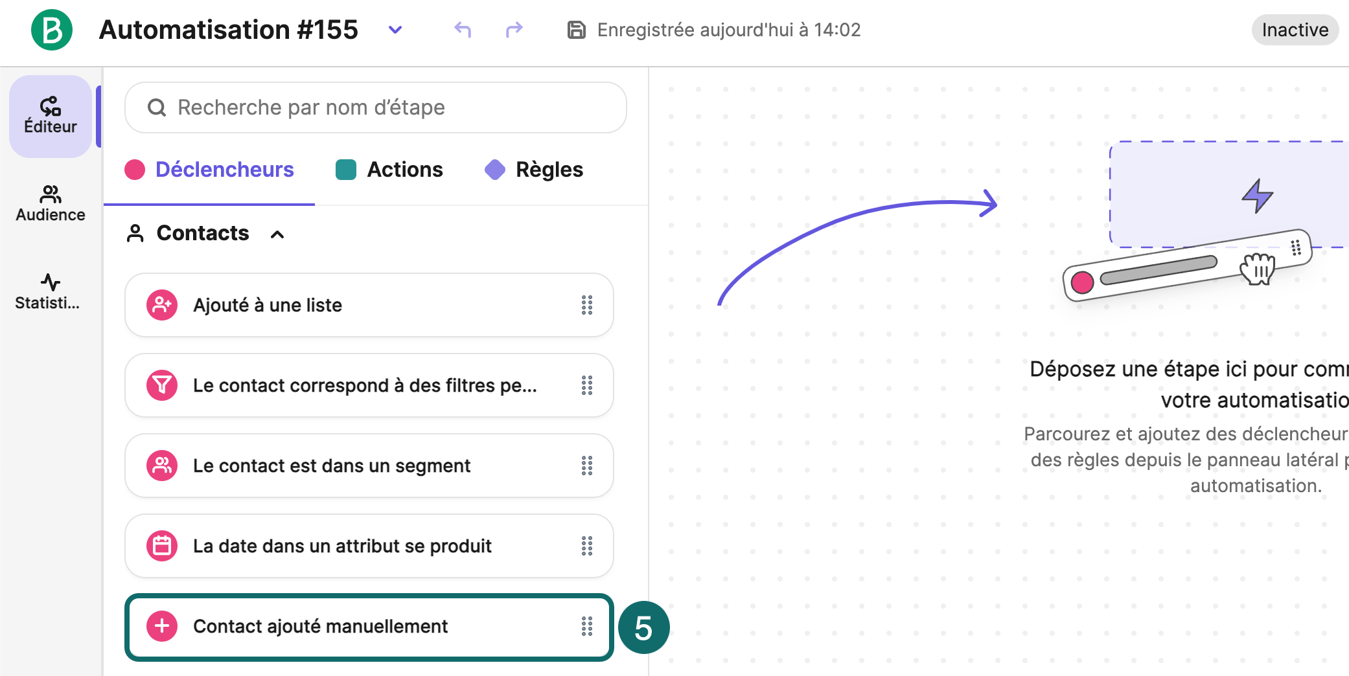Click the search by step name field
Screen dimensions: 1349x676
(376, 107)
